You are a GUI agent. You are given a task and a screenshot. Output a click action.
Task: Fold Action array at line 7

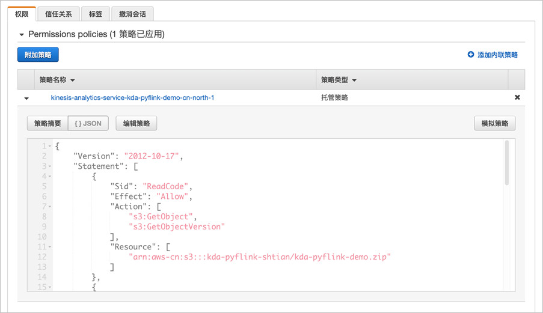tap(50, 207)
